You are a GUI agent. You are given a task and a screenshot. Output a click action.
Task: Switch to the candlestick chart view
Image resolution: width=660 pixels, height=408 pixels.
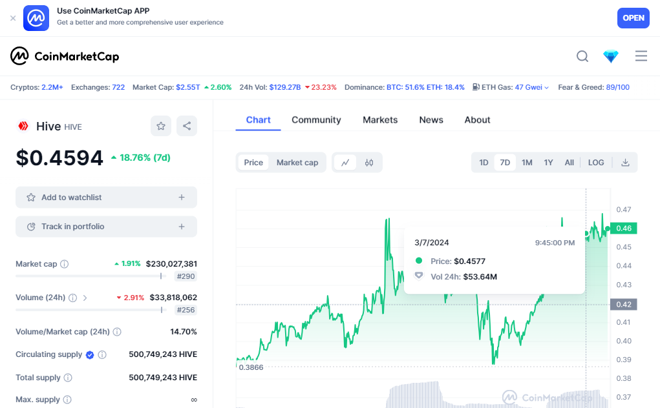(369, 163)
